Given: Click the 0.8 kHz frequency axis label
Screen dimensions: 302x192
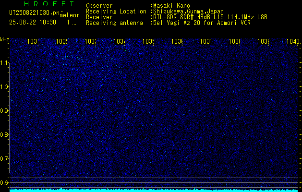Looking at the screenshot, I should 4,134.
